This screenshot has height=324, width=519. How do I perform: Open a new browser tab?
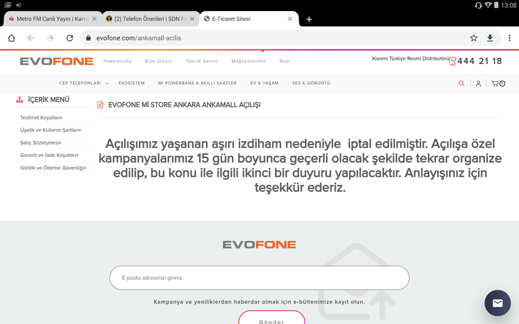pos(309,19)
